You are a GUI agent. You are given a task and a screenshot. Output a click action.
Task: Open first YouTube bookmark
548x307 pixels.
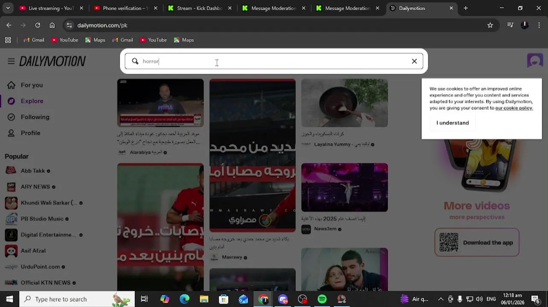[64, 40]
